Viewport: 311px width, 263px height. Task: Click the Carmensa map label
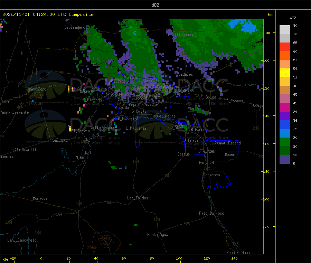pyautogui.click(x=211, y=175)
